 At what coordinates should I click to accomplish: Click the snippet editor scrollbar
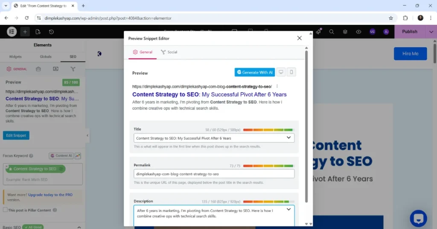click(x=306, y=126)
